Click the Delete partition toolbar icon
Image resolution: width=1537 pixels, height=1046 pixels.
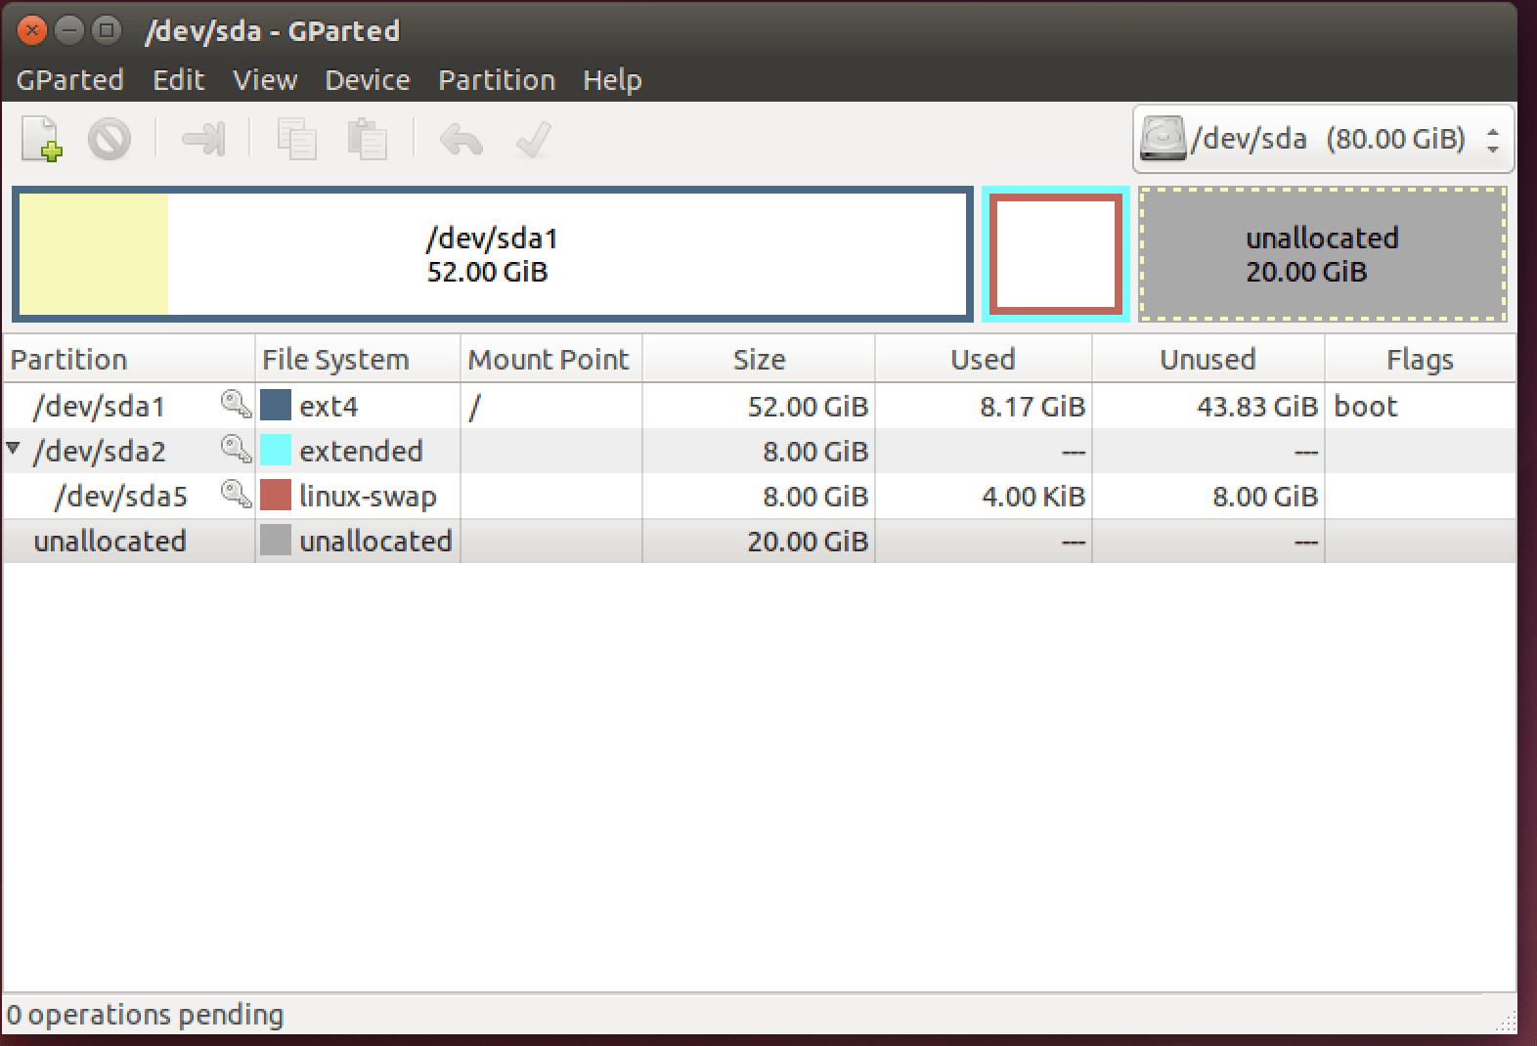109,139
